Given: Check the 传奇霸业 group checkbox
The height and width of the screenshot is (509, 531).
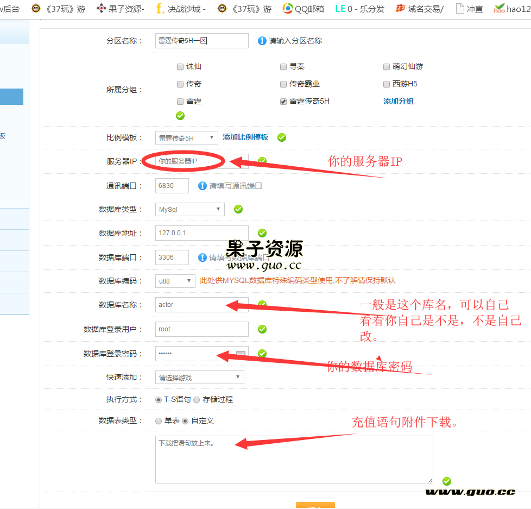Looking at the screenshot, I should coord(283,84).
